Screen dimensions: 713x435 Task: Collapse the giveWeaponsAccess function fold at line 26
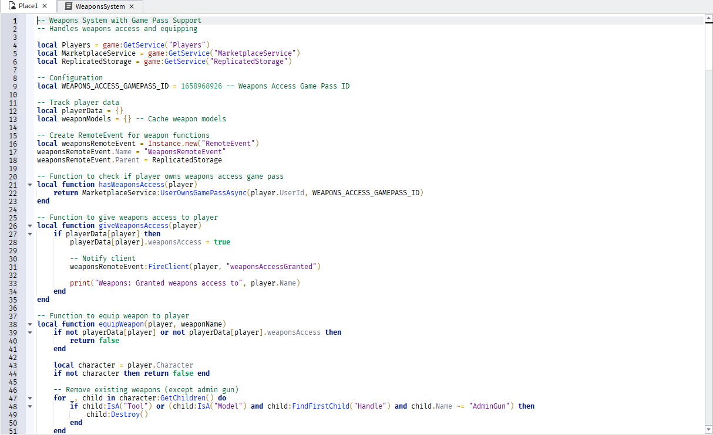[x=30, y=226]
